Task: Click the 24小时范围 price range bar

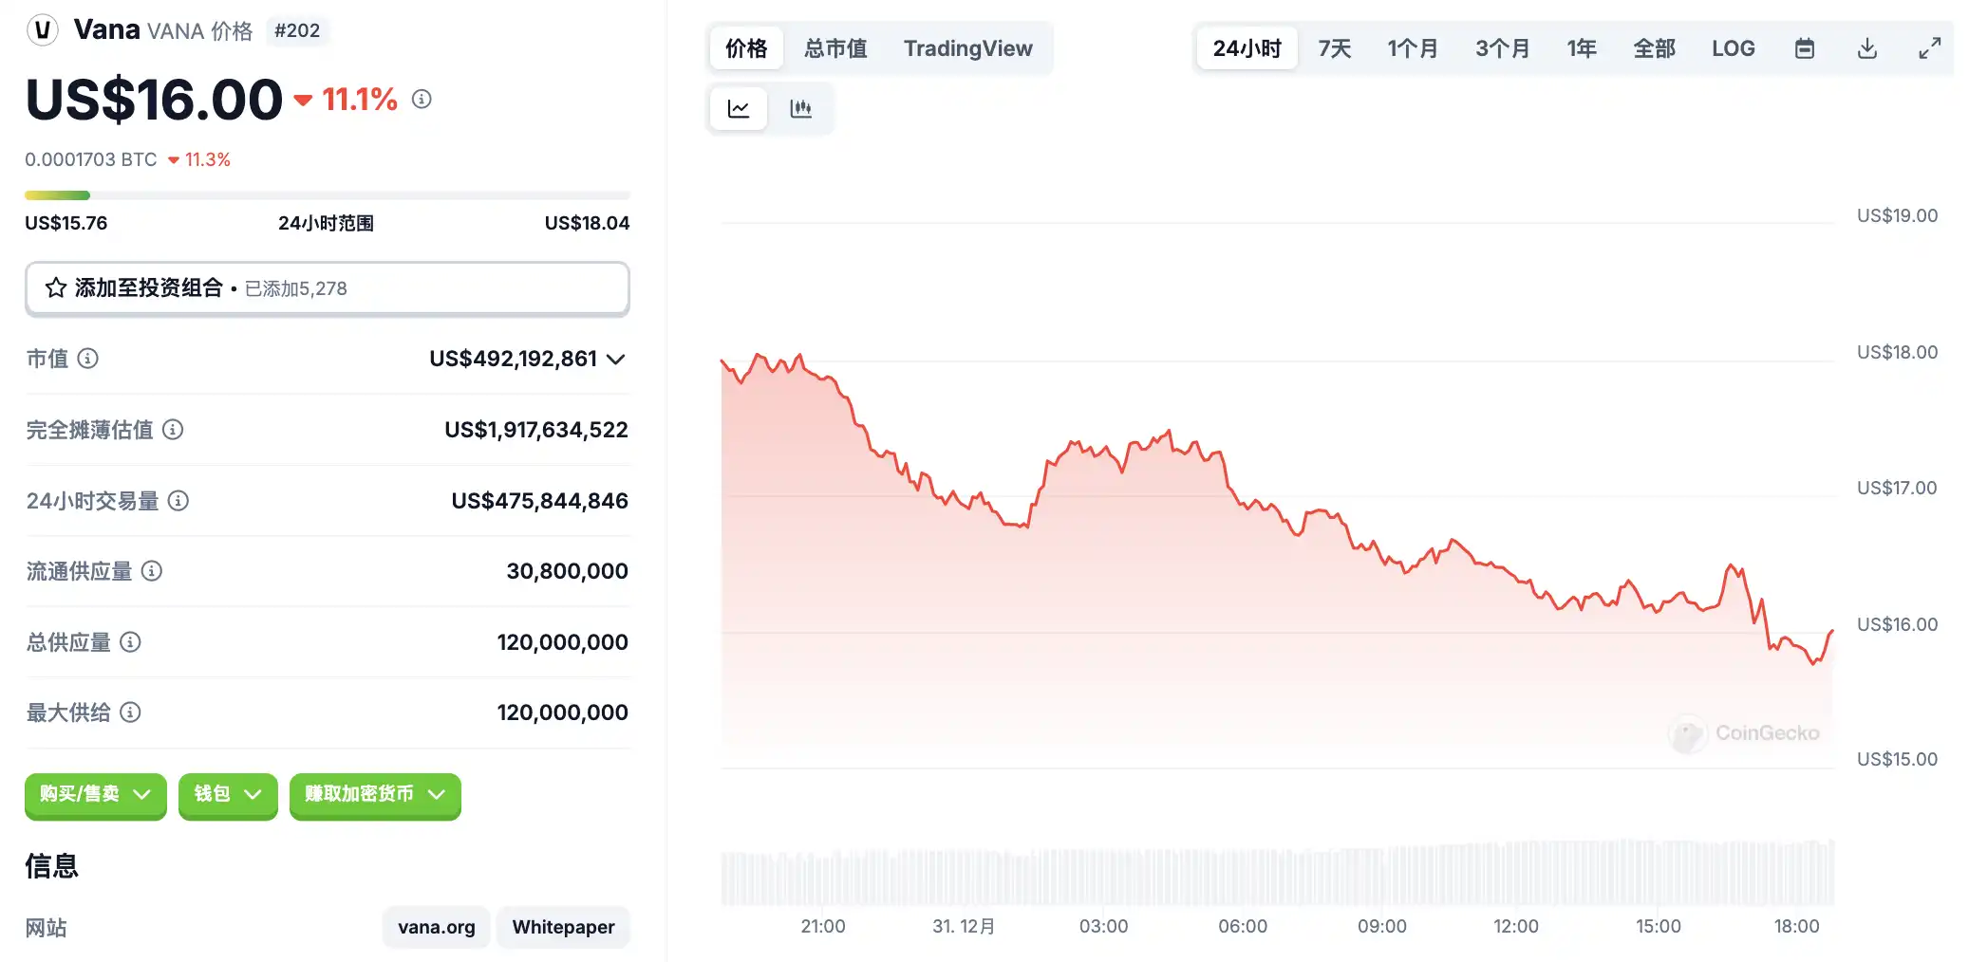Action: [x=327, y=195]
